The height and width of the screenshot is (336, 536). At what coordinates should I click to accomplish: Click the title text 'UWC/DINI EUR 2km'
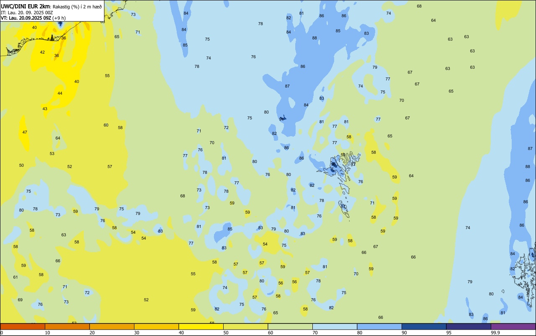point(25,6)
